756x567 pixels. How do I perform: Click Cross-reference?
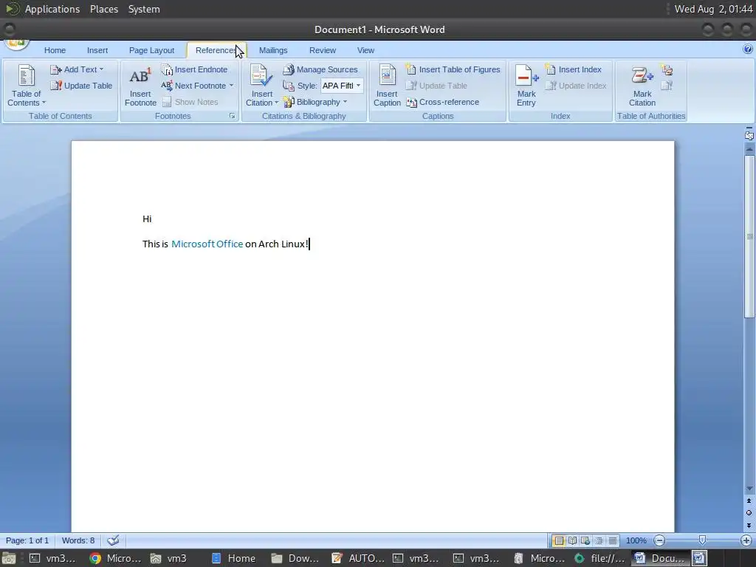pyautogui.click(x=443, y=102)
